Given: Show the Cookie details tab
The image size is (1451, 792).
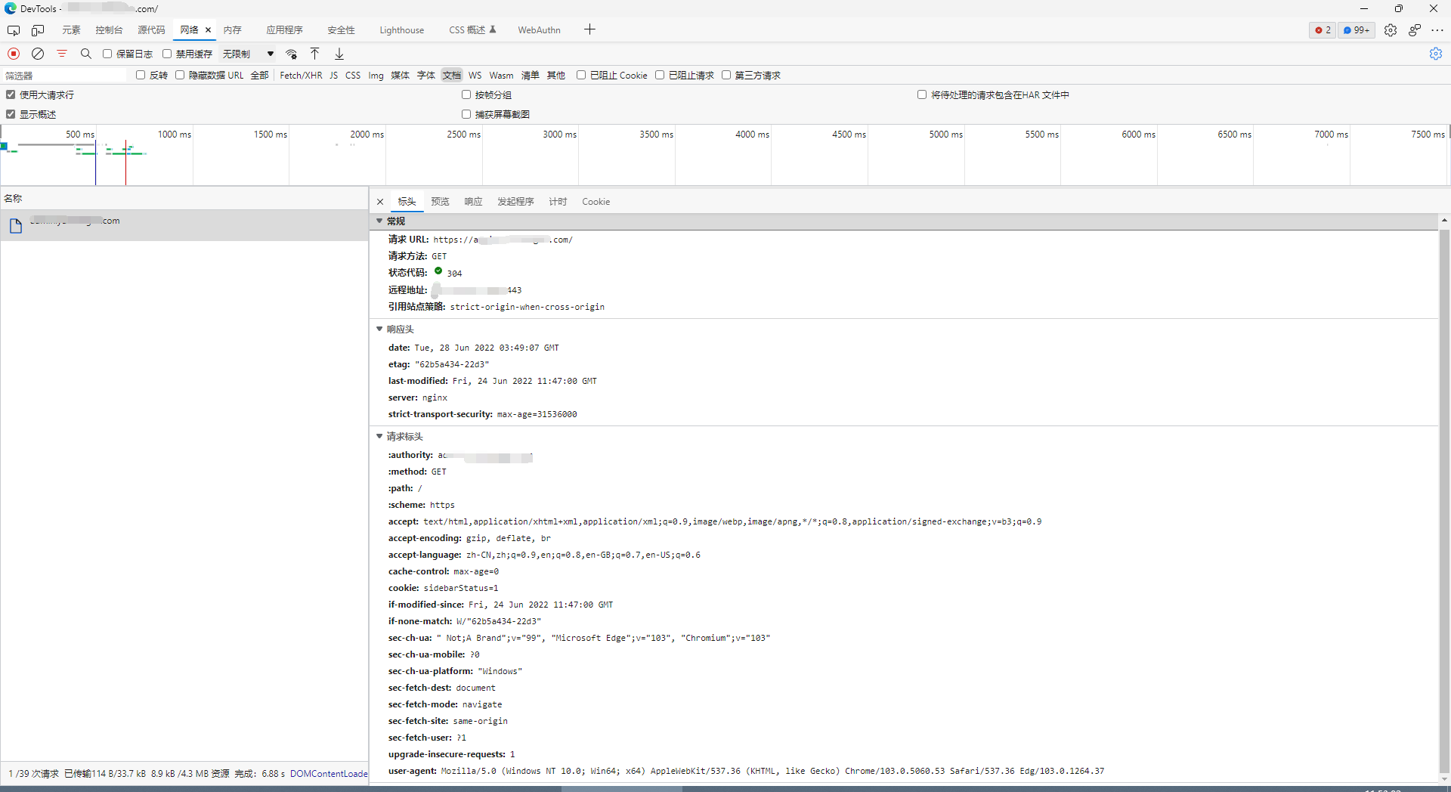Looking at the screenshot, I should tap(596, 202).
